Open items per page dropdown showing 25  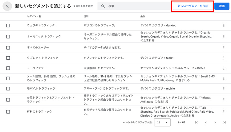click(162, 122)
